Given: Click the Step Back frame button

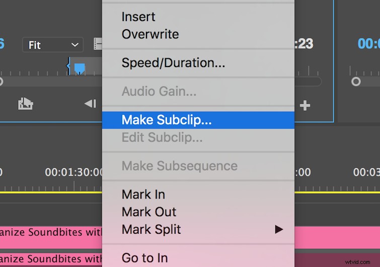Looking at the screenshot, I should [91, 104].
